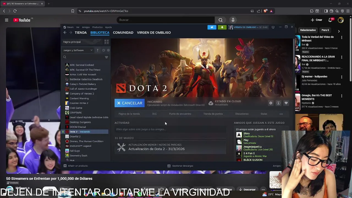Open advanced library filter options icon
The height and width of the screenshot is (198, 352).
coord(106,57)
